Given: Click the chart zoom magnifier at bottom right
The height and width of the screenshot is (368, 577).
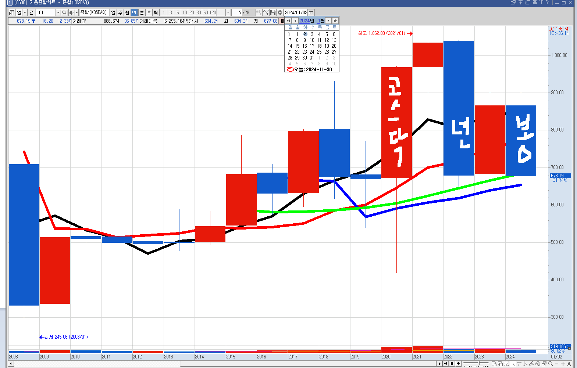Looking at the screenshot, I should pos(551,364).
